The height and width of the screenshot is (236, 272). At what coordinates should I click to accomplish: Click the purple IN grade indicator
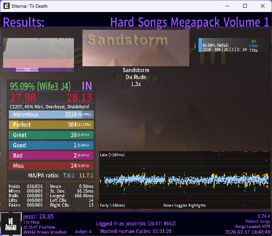click(87, 86)
